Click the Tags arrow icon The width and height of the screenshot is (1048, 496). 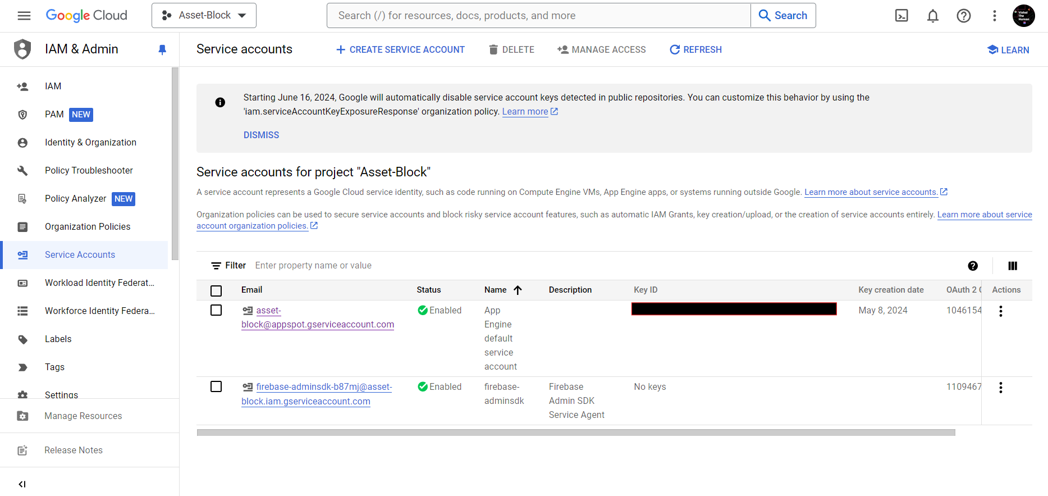click(22, 367)
